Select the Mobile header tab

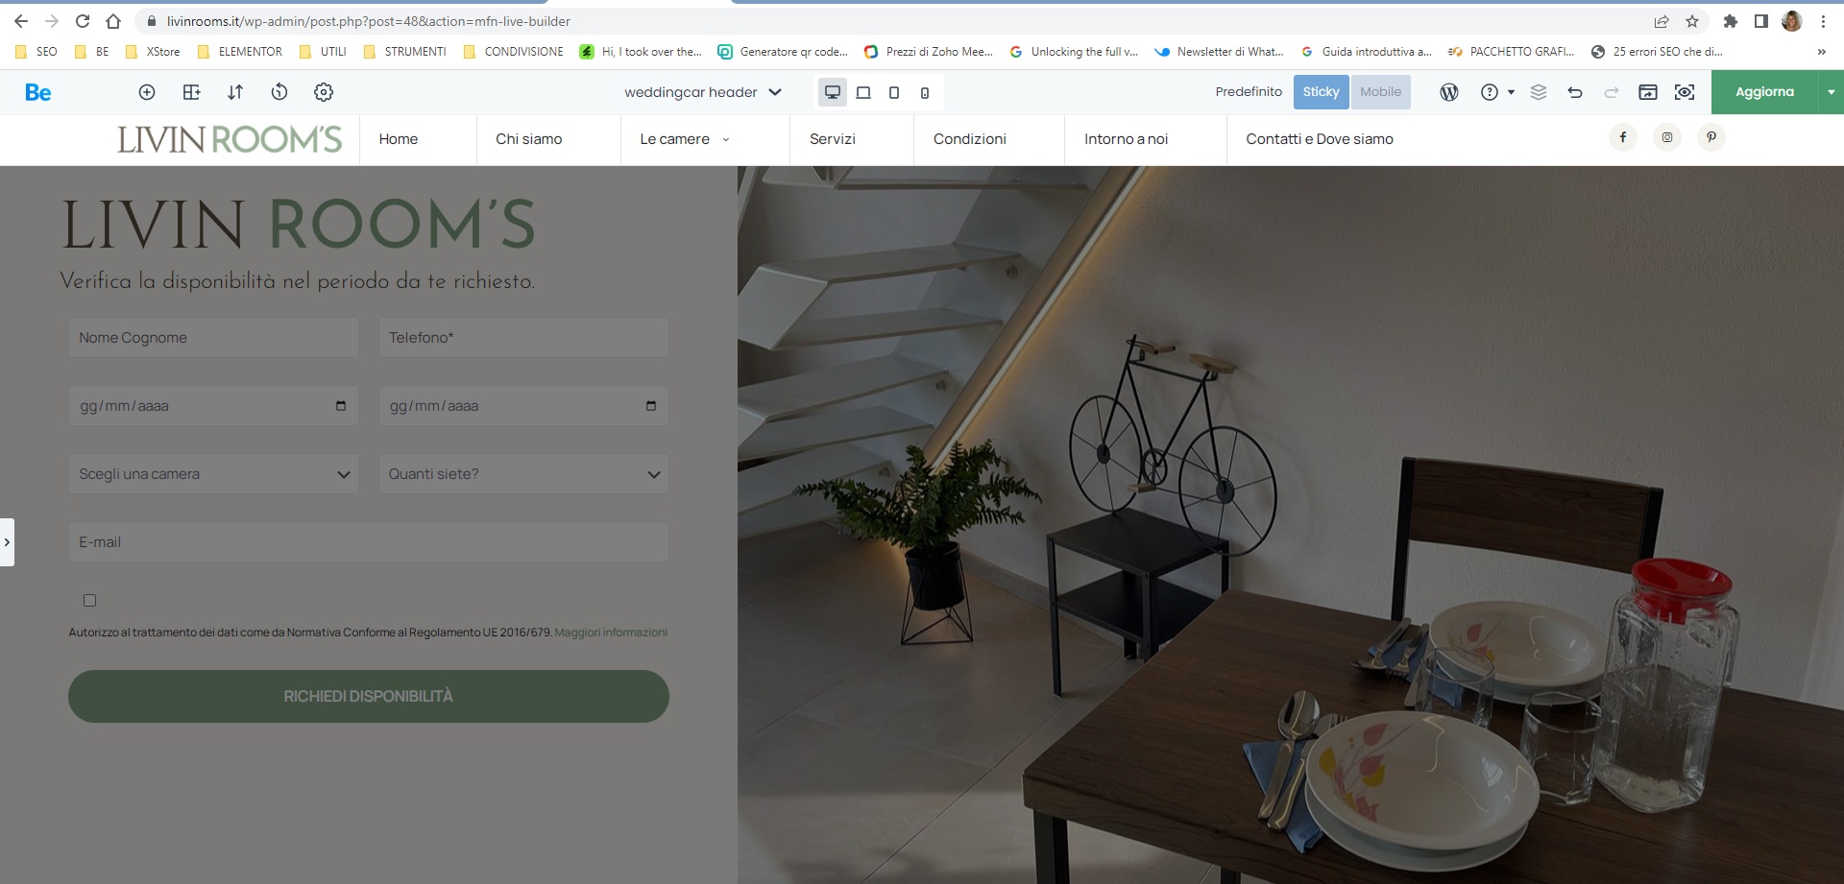[x=1381, y=92]
